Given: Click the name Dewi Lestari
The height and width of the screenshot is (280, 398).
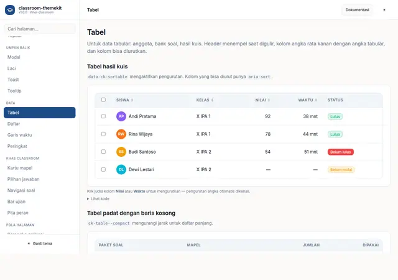Looking at the screenshot, I should click(x=141, y=169).
